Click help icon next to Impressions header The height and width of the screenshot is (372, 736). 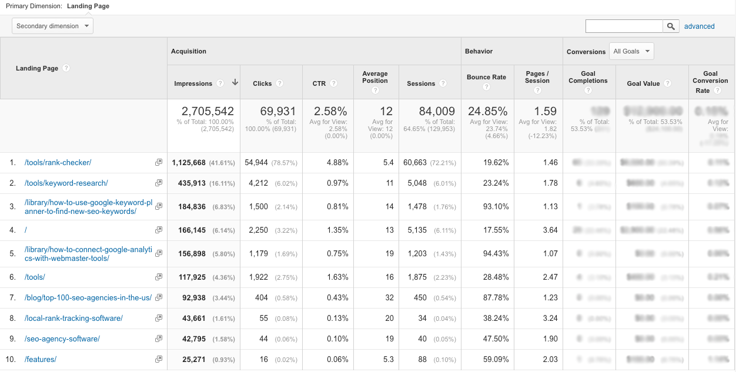220,83
